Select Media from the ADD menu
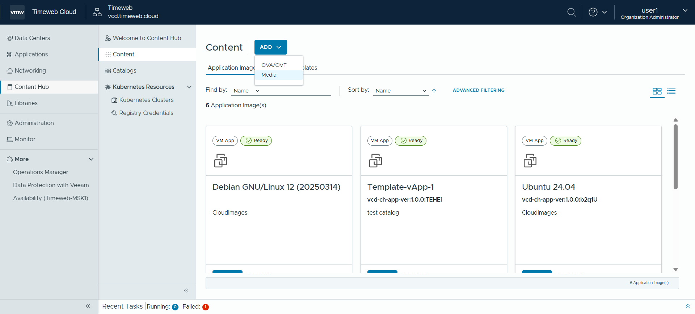Screen dimensions: 695x314 point(279,75)
